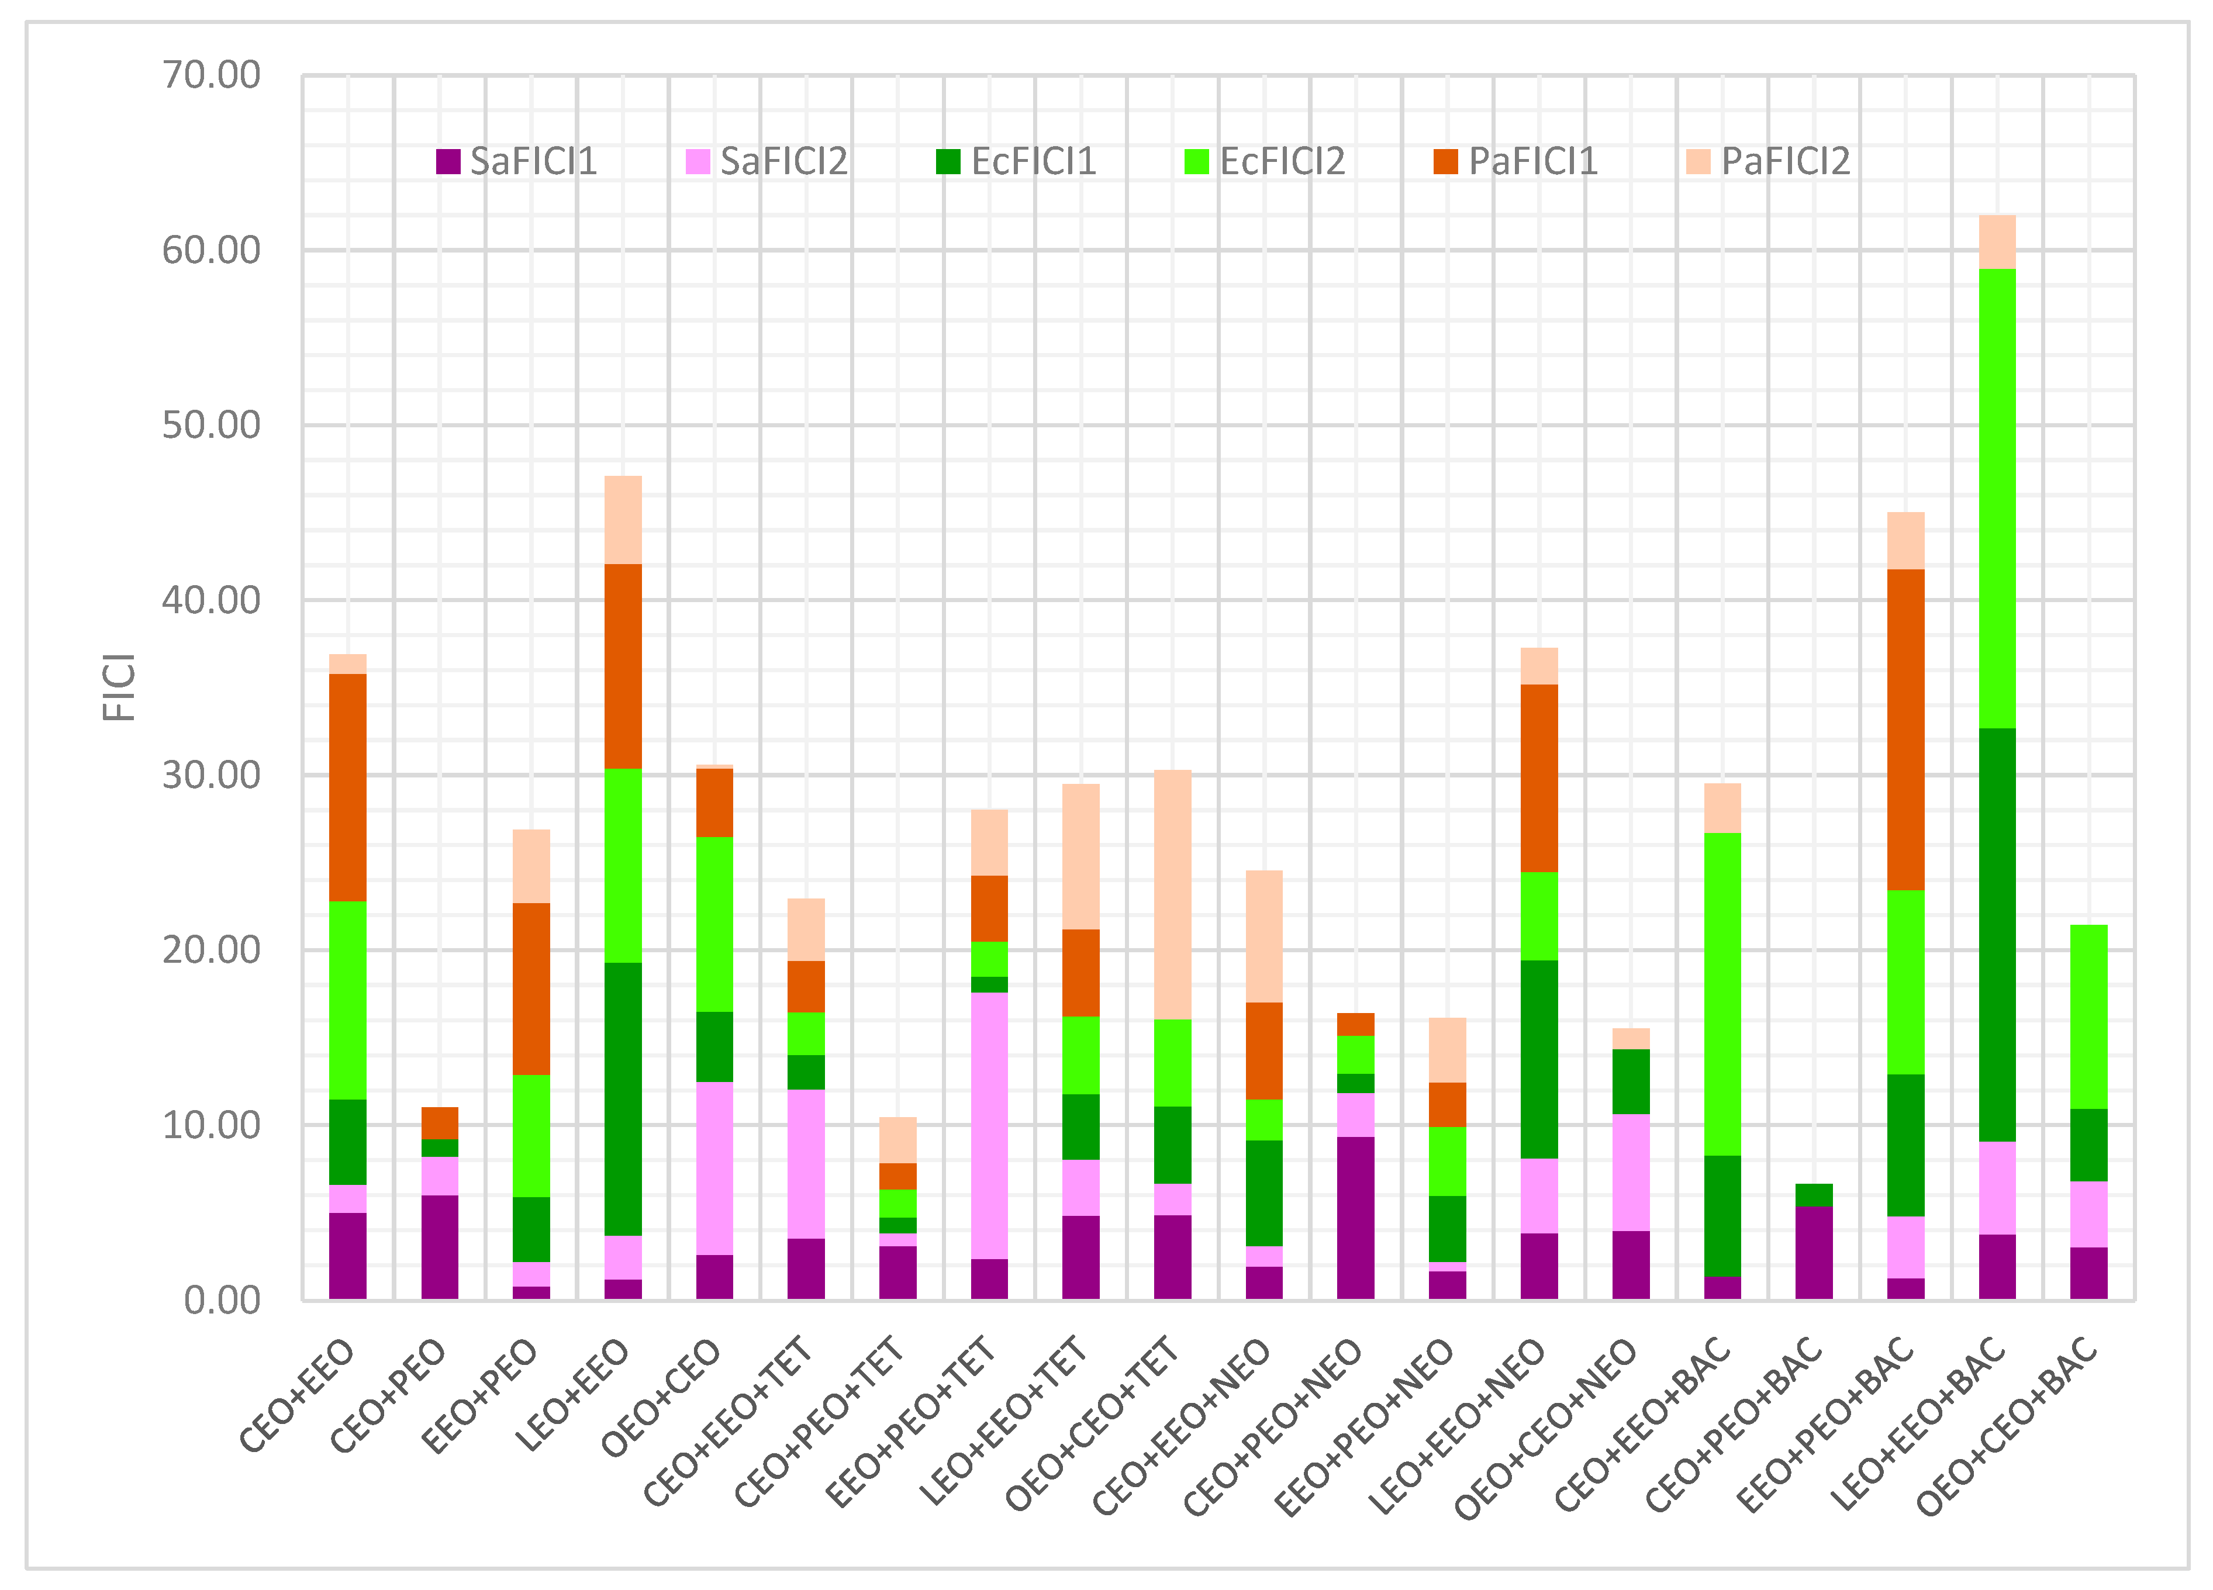This screenshot has width=2213, height=1590.
Task: Click the EcFICI2 bright green legend swatch
Action: coord(1196,162)
